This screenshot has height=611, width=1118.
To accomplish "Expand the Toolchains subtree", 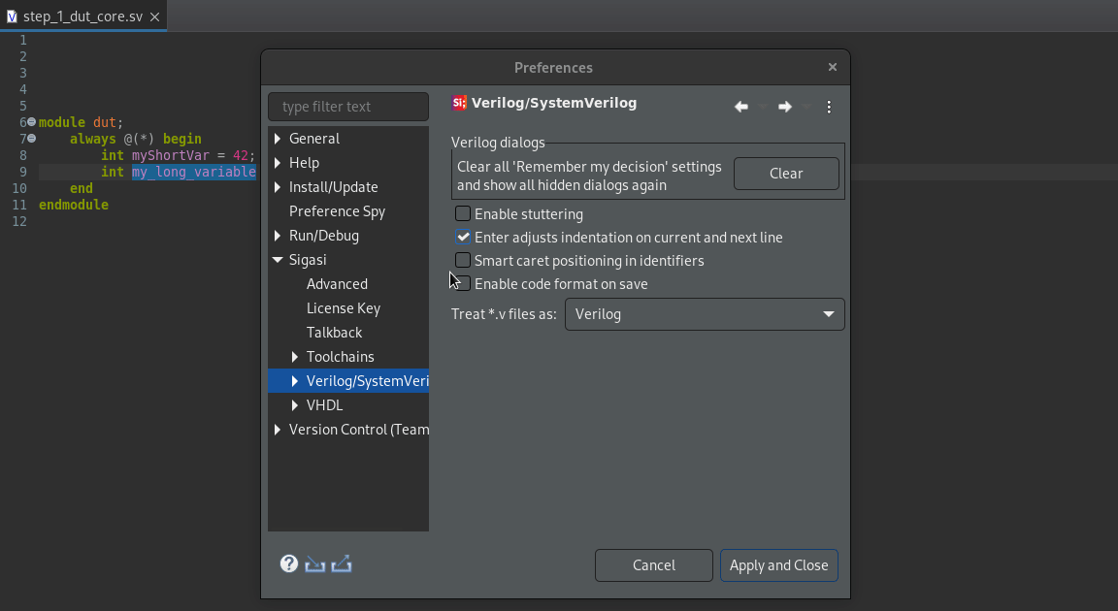I will tap(294, 357).
